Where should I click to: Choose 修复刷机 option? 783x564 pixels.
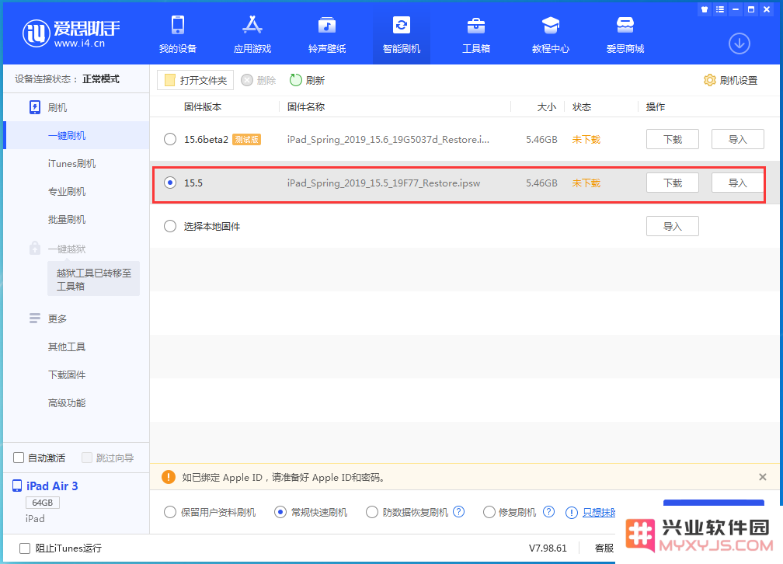[x=489, y=512]
